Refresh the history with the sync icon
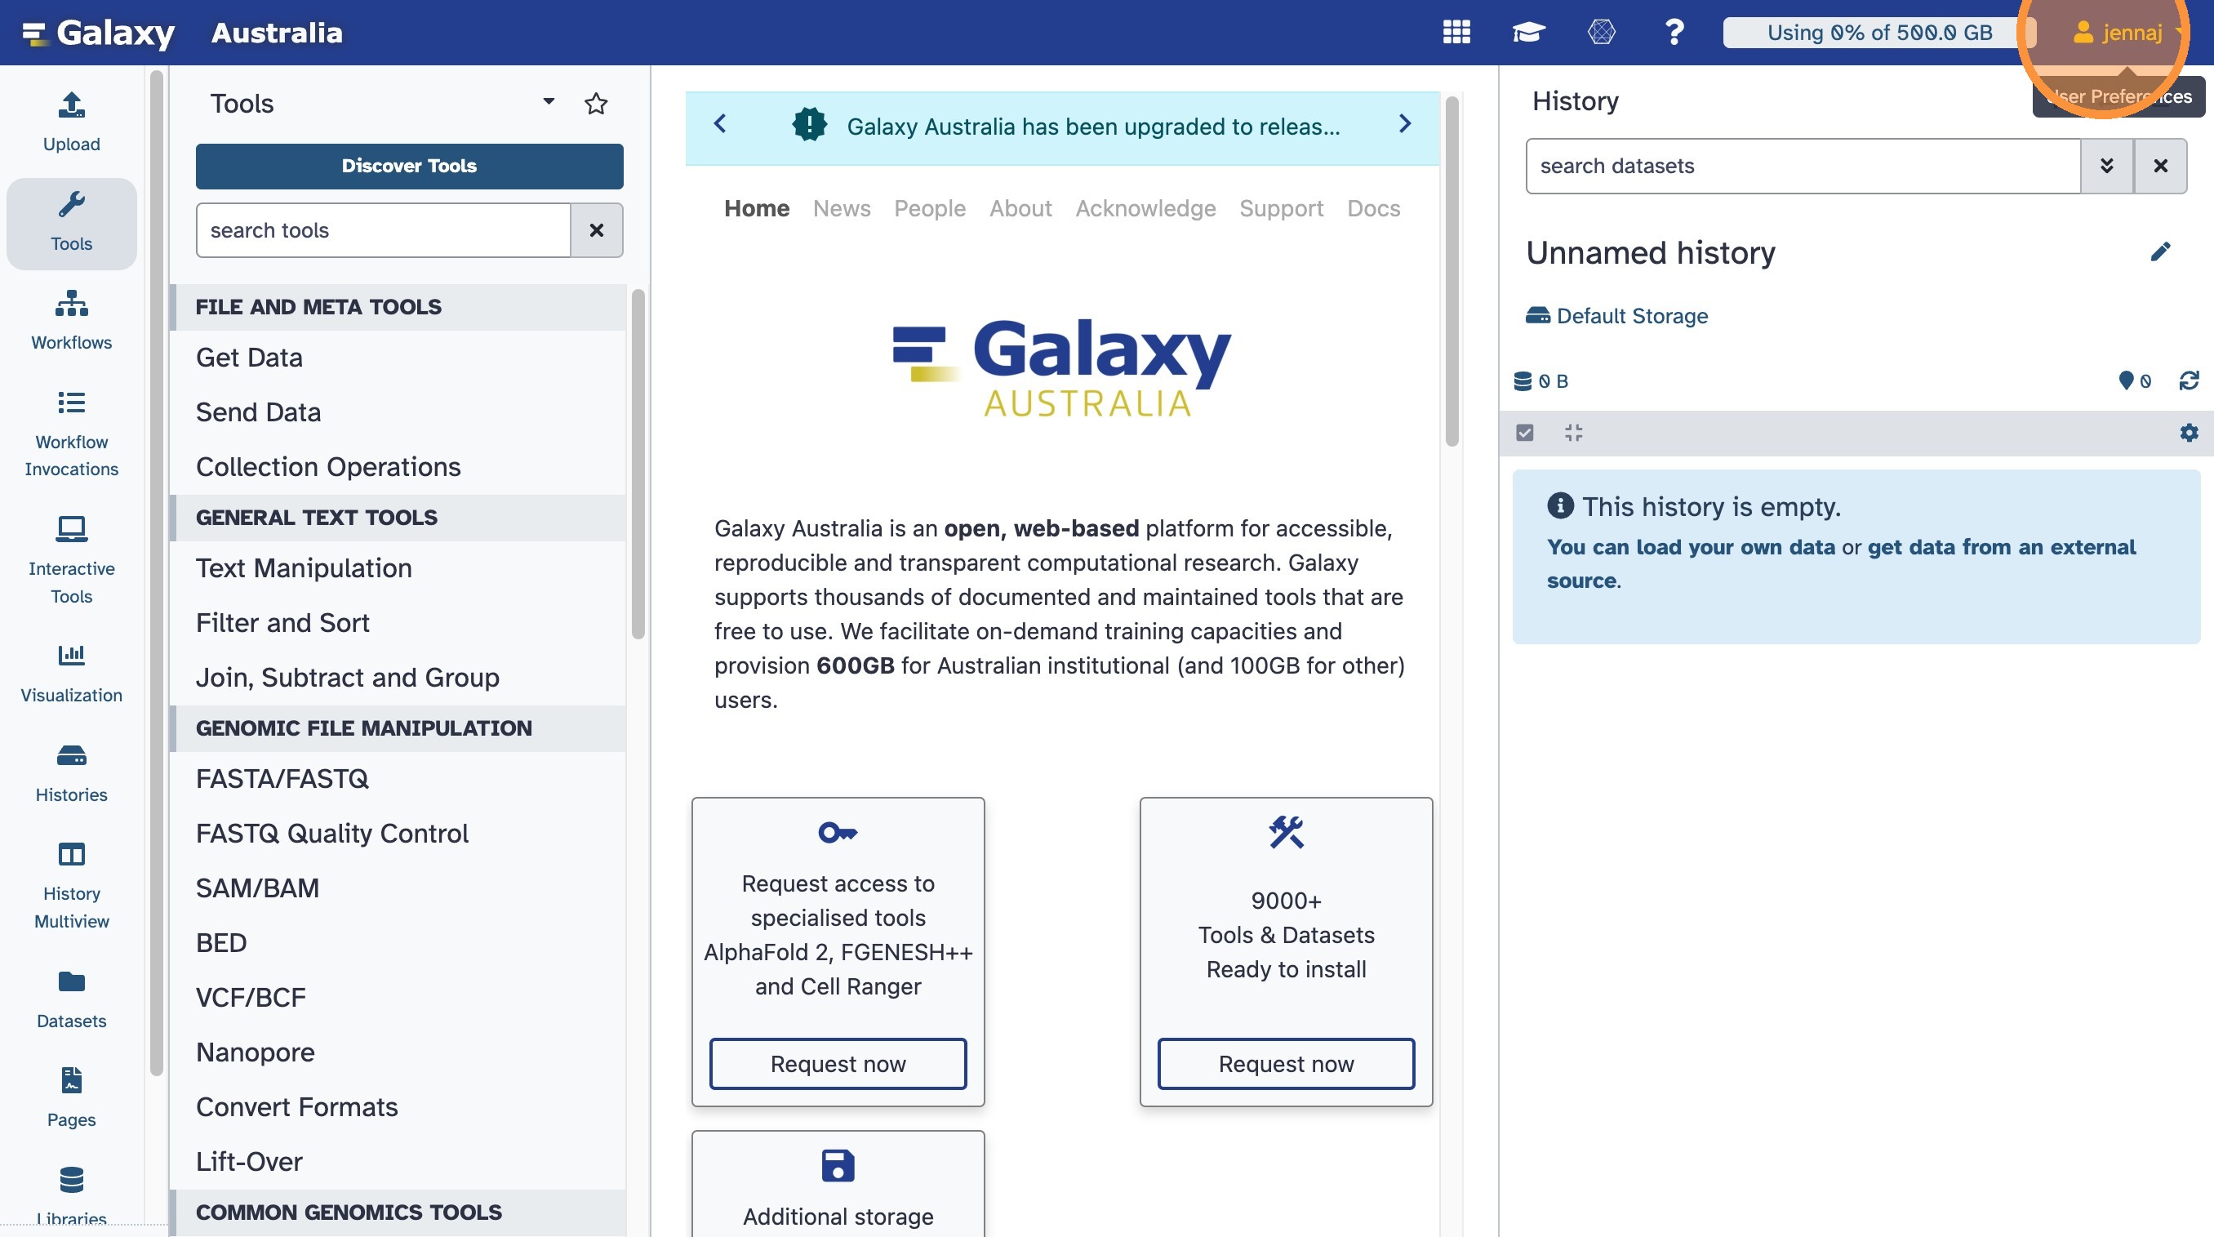 pyautogui.click(x=2188, y=380)
